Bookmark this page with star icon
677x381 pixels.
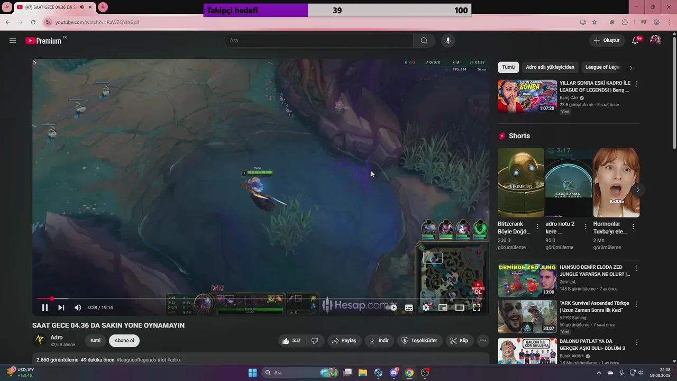pyautogui.click(x=594, y=22)
